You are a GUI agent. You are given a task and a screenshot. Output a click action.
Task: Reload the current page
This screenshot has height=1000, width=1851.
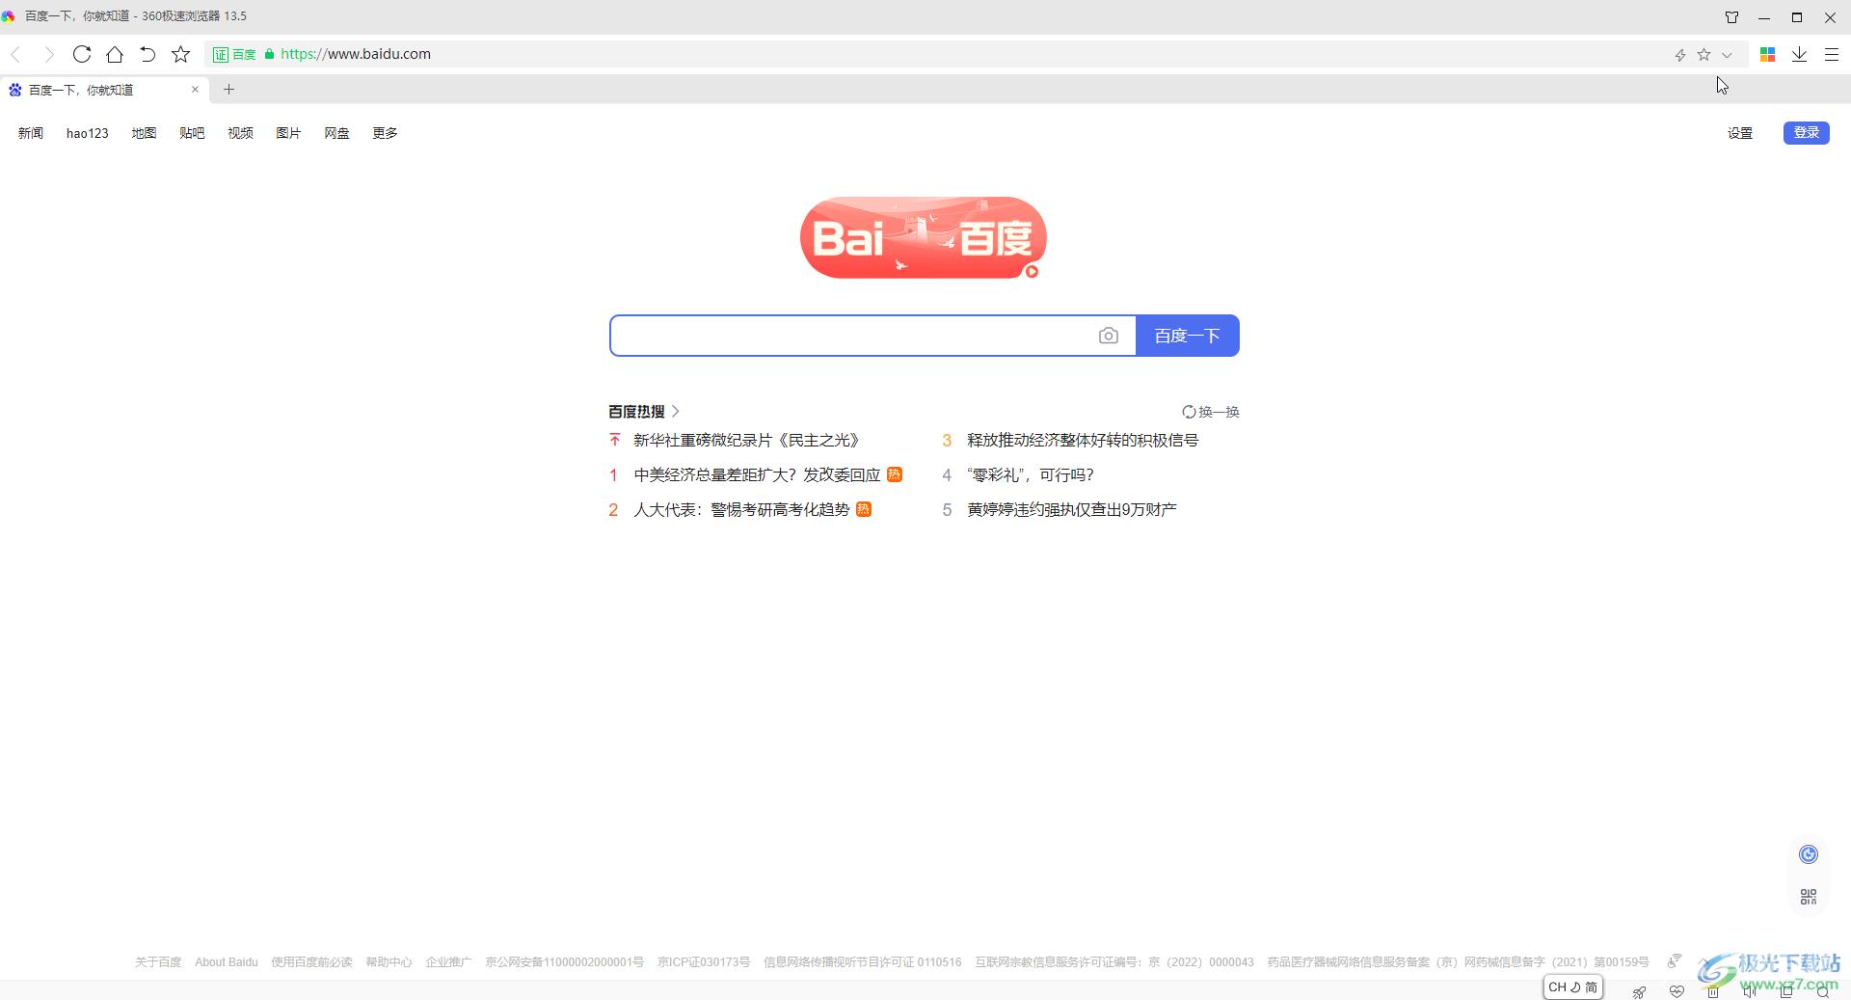82,54
